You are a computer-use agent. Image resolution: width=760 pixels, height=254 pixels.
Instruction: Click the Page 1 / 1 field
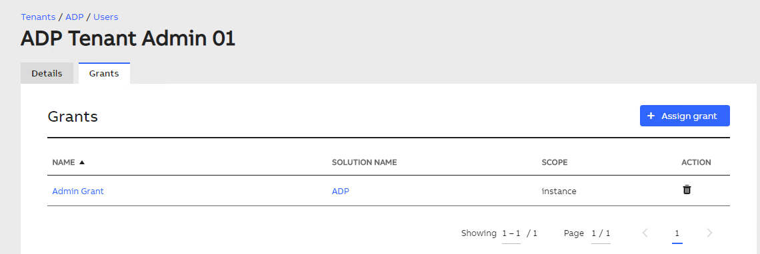pyautogui.click(x=601, y=233)
